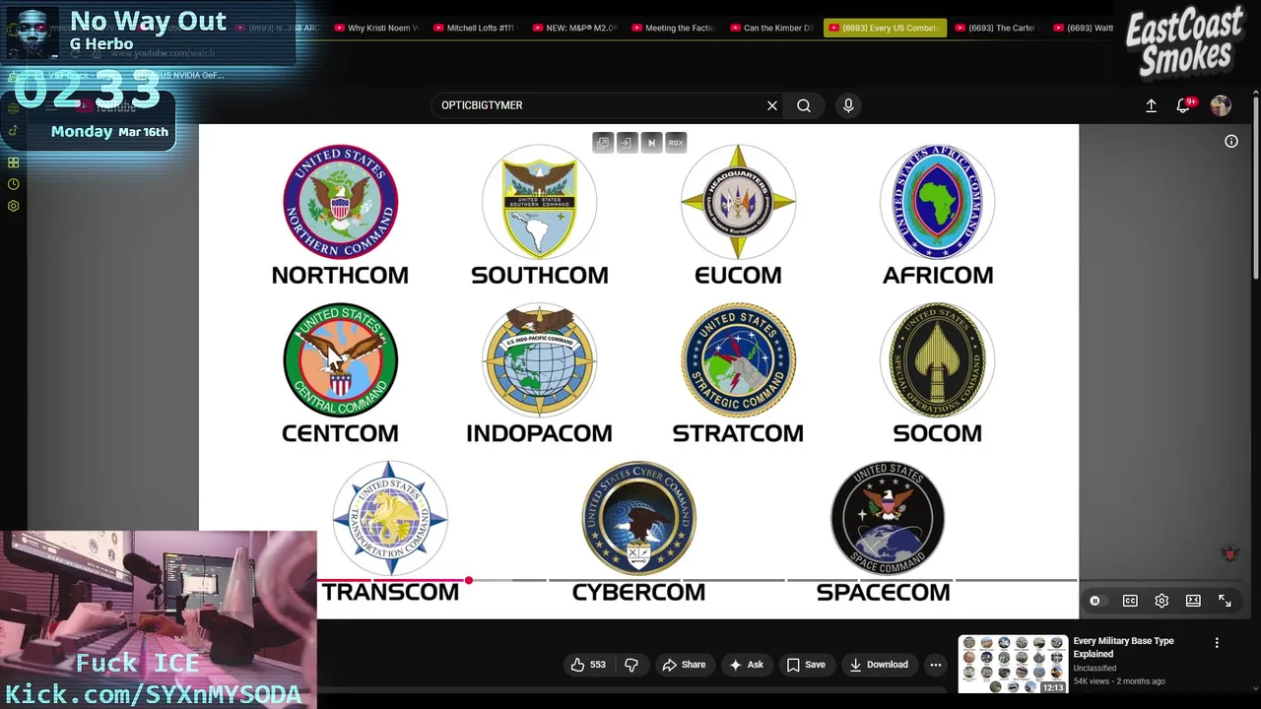
Task: Click first overlay icon atop video
Action: (x=603, y=143)
